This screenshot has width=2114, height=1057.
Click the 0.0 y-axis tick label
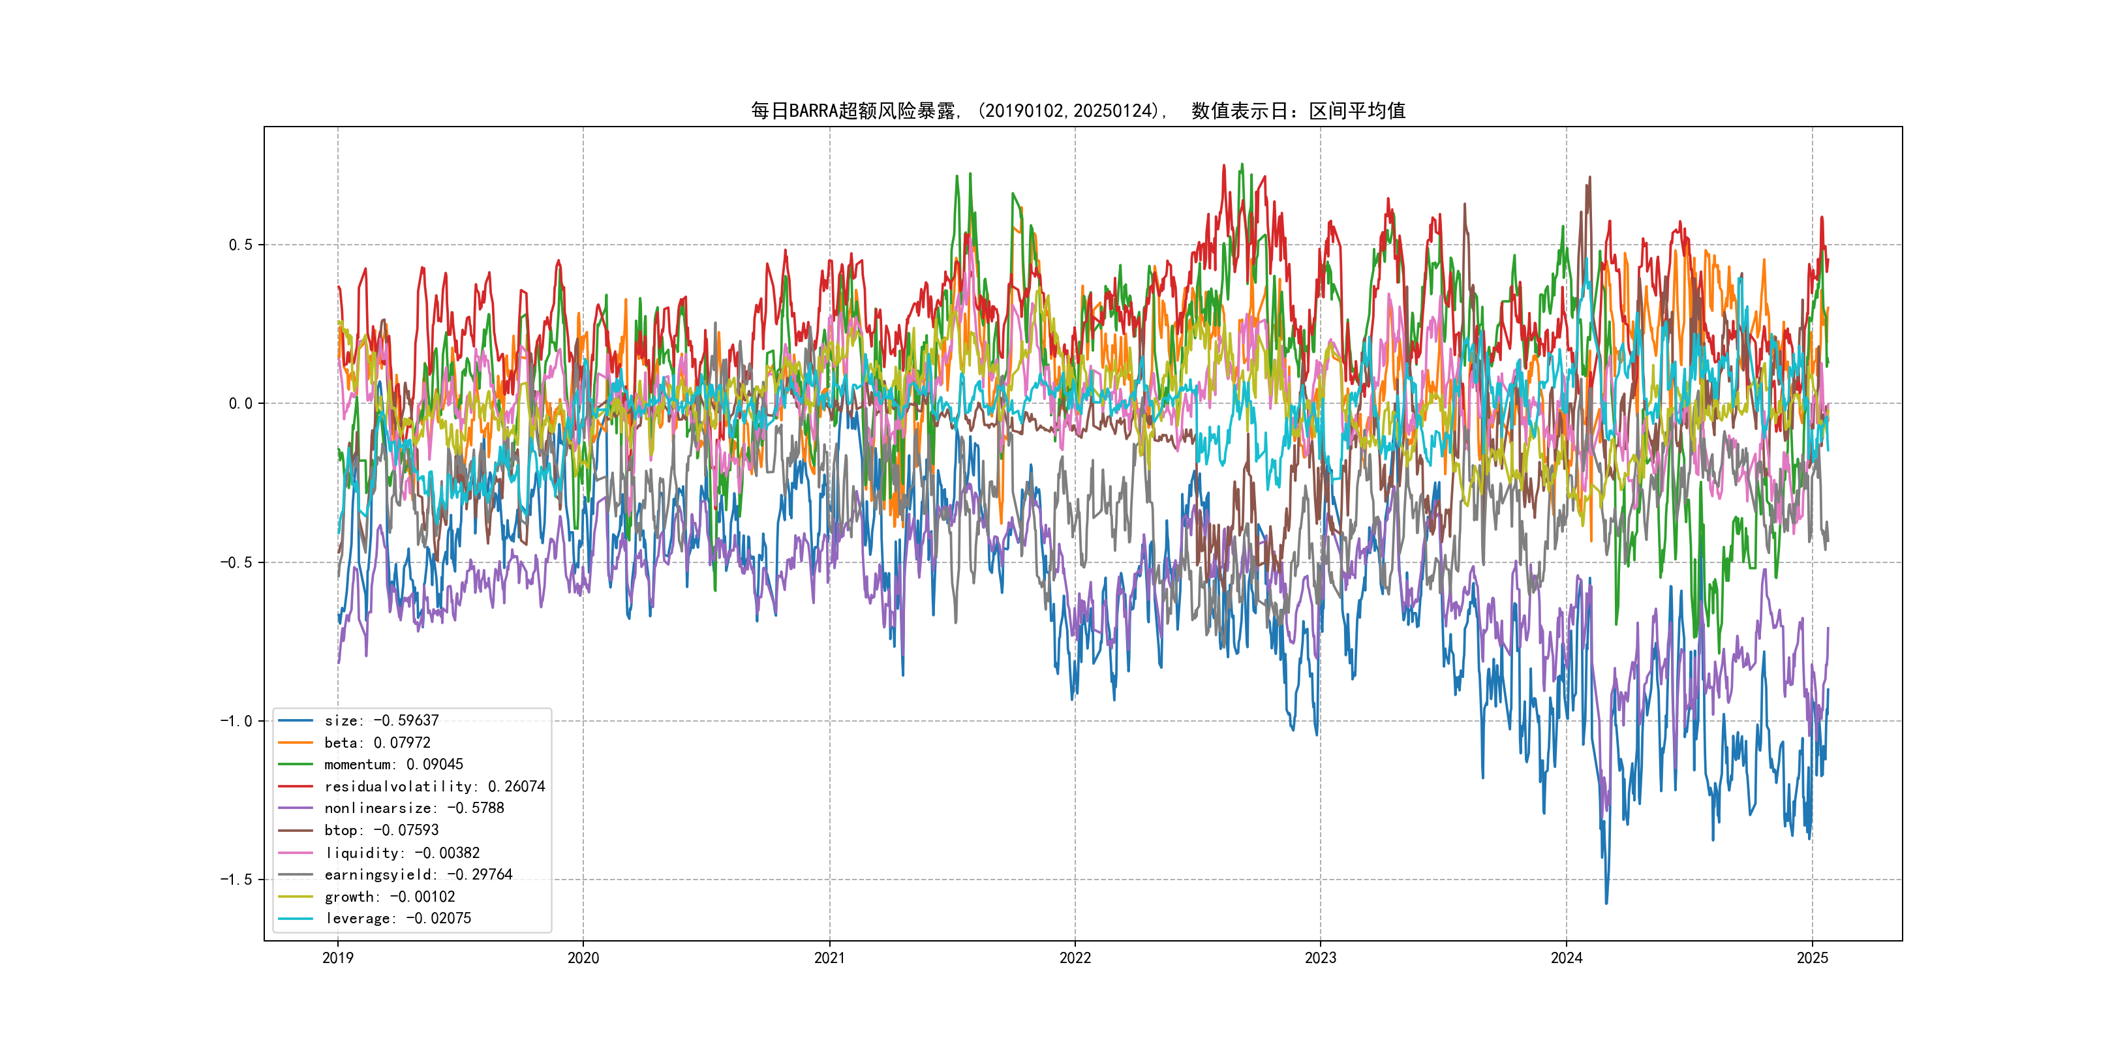click(241, 404)
